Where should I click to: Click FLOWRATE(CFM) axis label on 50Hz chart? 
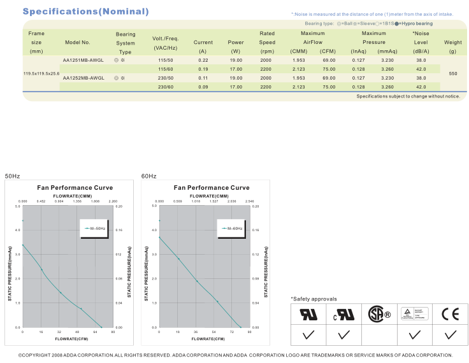[71, 339]
